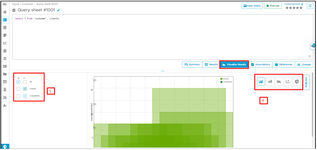Click the AO logo at sidebar top
The image size is (317, 150).
pyautogui.click(x=5, y=4)
